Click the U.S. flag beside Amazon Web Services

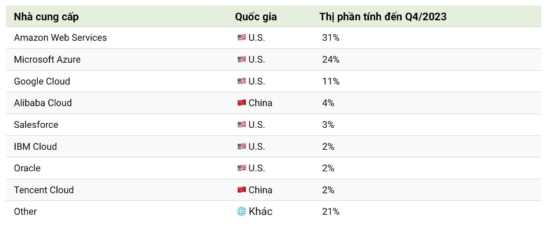(x=241, y=38)
